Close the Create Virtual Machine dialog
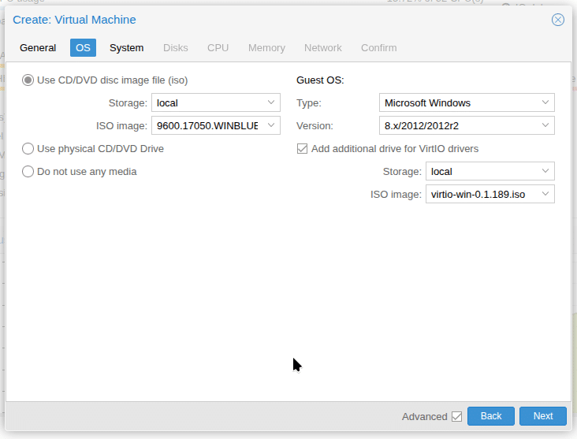This screenshot has height=439, width=577. (558, 20)
